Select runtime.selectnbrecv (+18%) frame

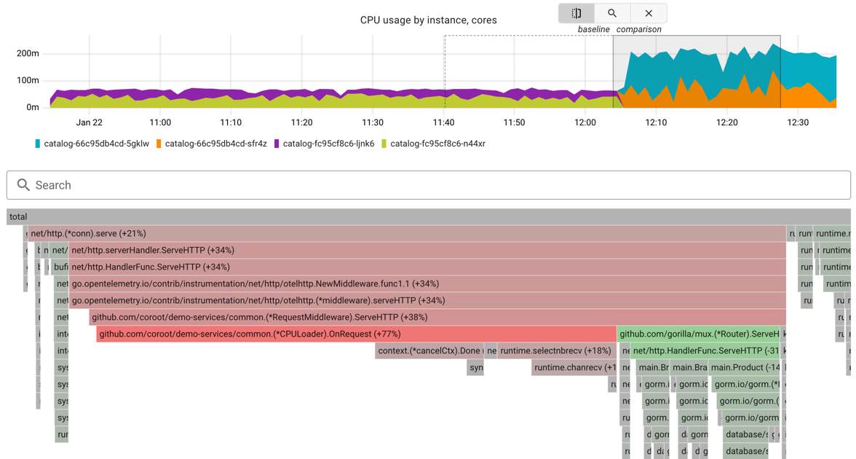coord(557,351)
